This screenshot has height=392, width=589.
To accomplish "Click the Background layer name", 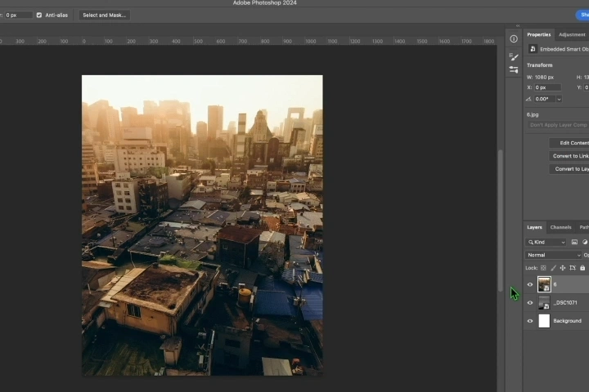I will click(x=567, y=321).
